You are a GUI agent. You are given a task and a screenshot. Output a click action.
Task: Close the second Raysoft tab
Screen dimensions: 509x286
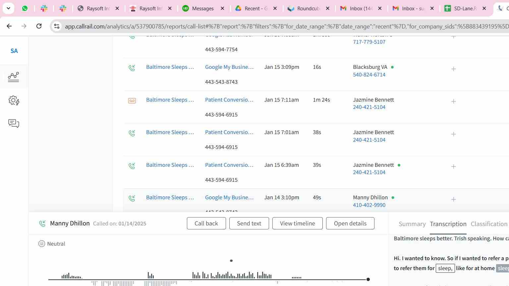(170, 8)
